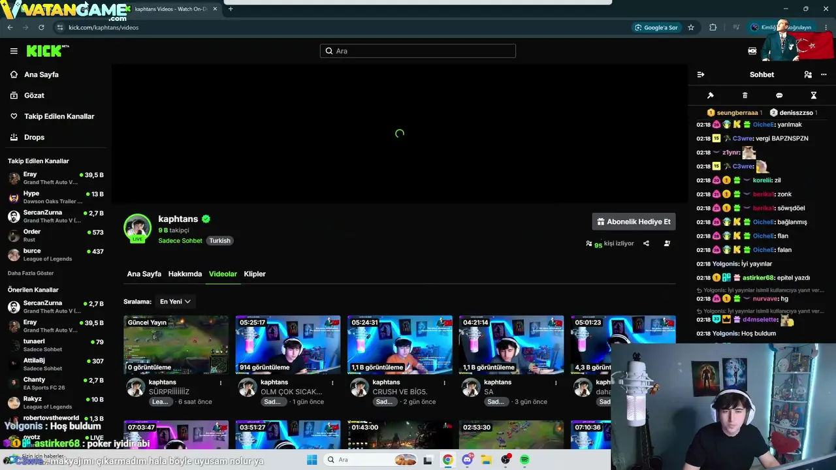Collapse the Sohbet chat panel

(701, 74)
